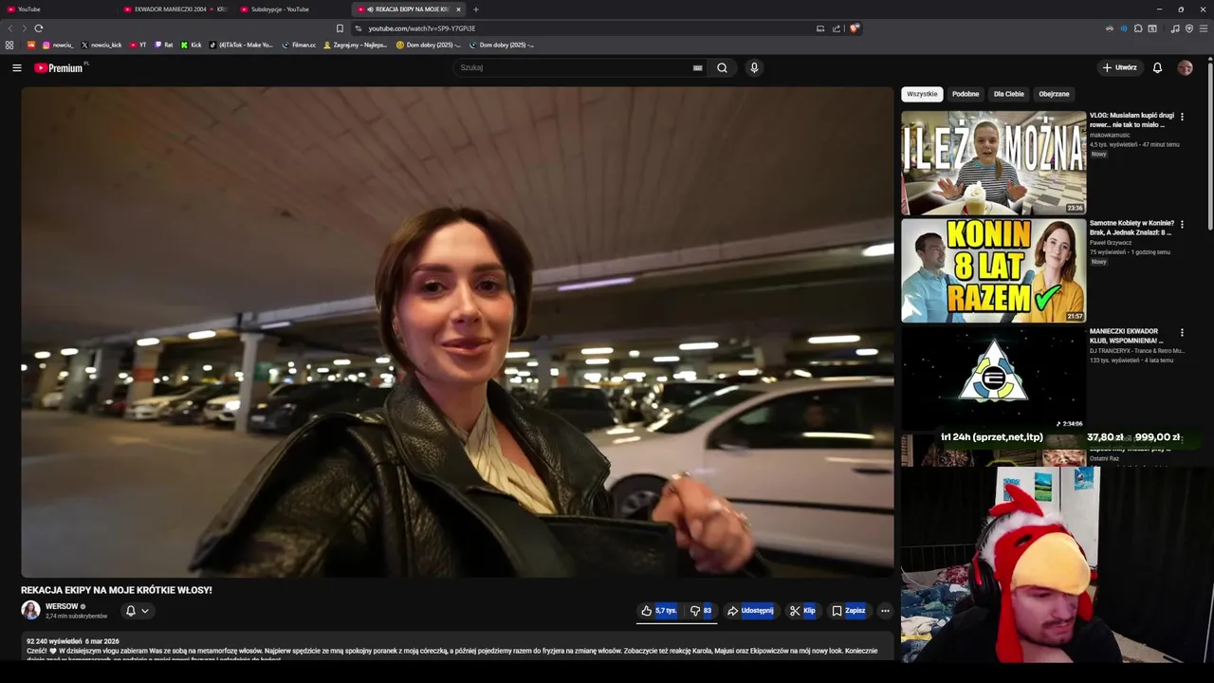Open the Rat Twitch bookmark
Viewport: 1214px width, 683px height.
tap(163, 45)
